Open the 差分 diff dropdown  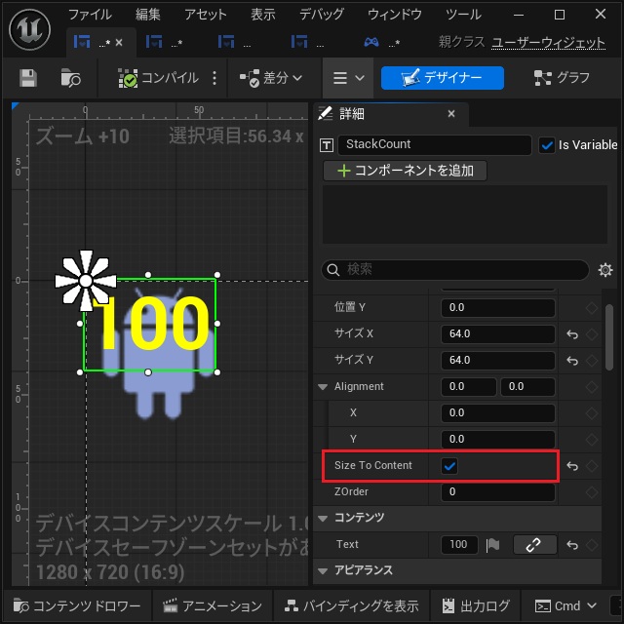point(271,78)
